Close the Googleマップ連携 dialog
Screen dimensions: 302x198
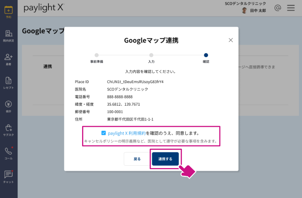coord(231,40)
